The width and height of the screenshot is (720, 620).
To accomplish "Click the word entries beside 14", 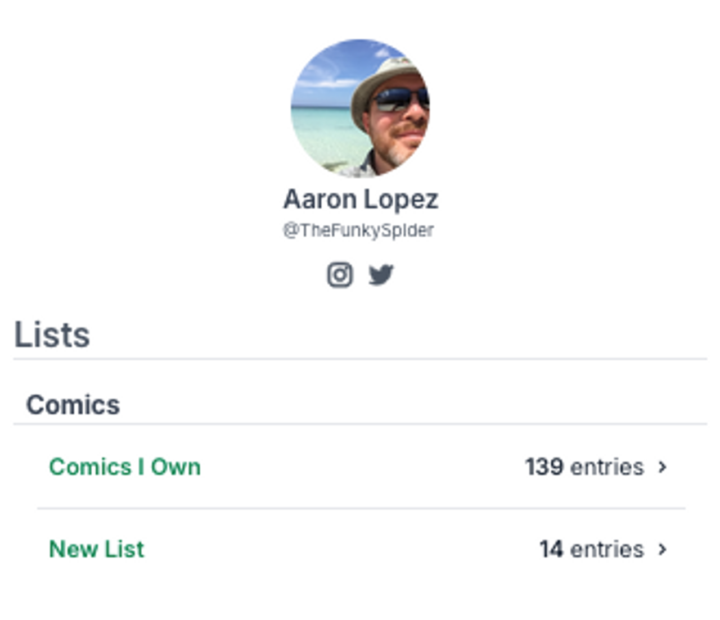I will tap(607, 549).
